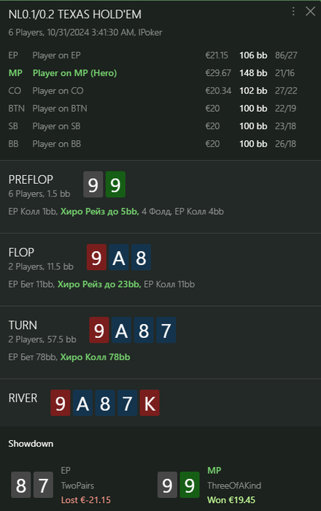Click the Player on BB name
The width and height of the screenshot is (321, 511).
[x=57, y=144]
